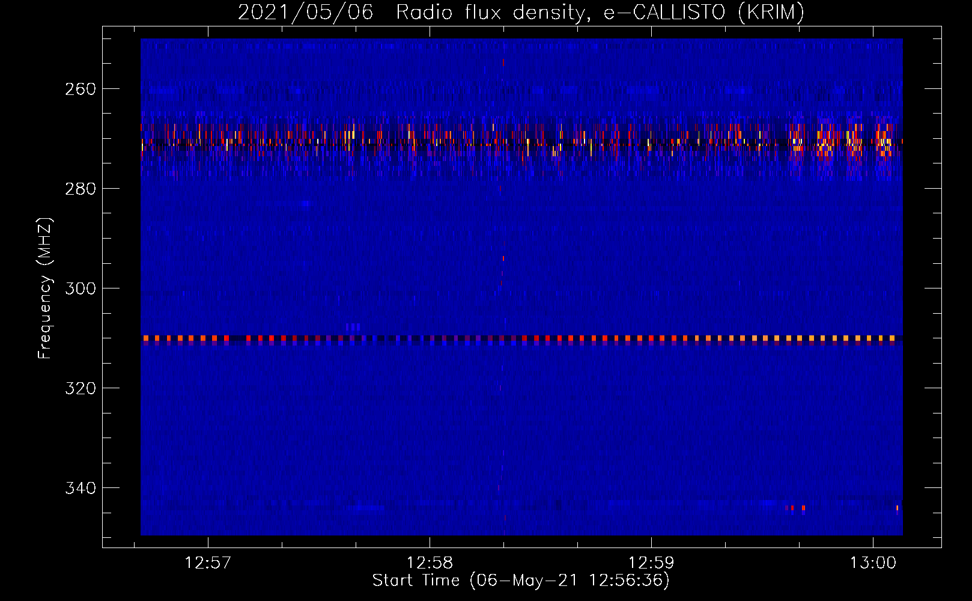Click the Frequency (MHZ) axis title
972x601 pixels.
pos(45,288)
